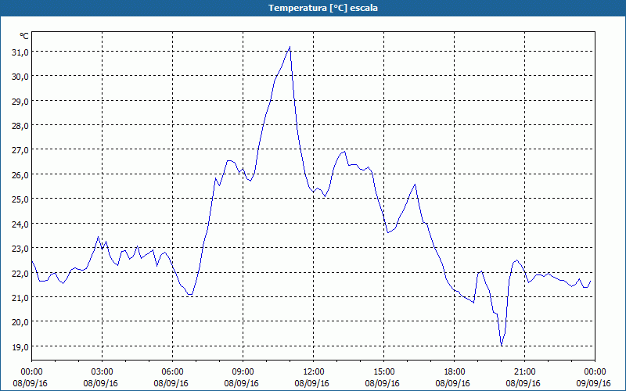Click the 08/09/16 date under 12:00
The image size is (626, 391).
(x=311, y=383)
